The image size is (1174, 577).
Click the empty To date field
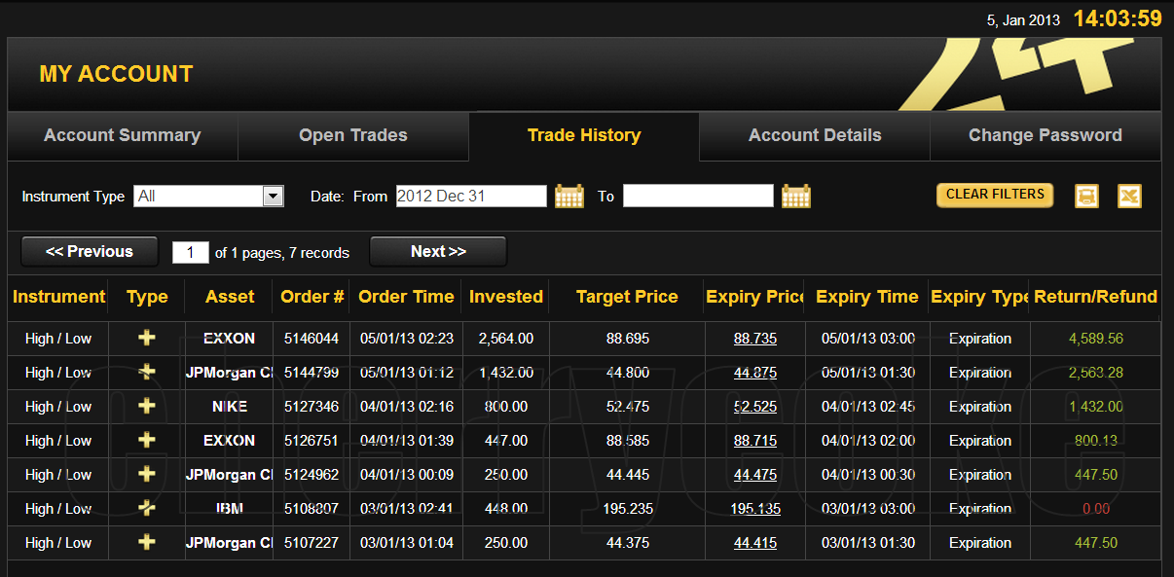[x=698, y=196]
